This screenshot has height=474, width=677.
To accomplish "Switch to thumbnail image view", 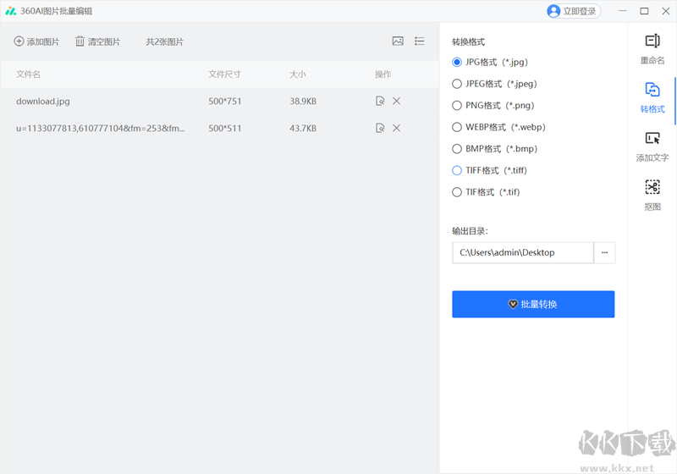I will click(x=398, y=41).
